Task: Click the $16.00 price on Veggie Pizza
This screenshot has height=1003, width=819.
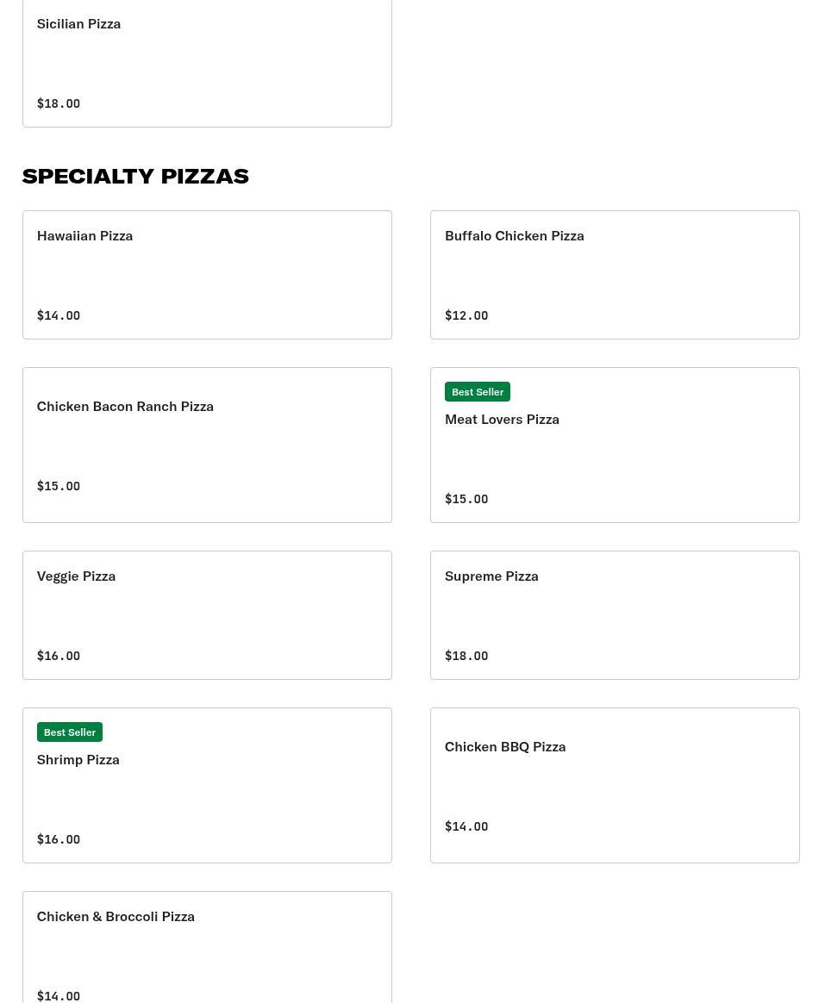Action: (x=59, y=655)
